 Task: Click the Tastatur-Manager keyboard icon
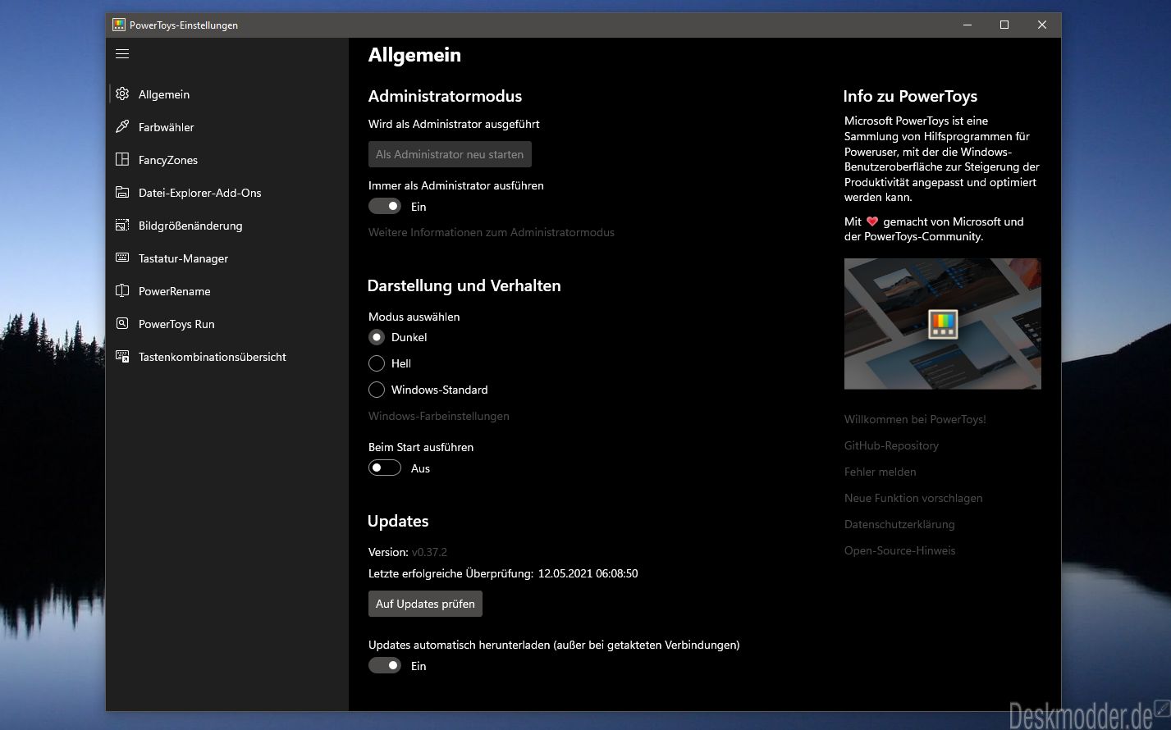pos(122,258)
